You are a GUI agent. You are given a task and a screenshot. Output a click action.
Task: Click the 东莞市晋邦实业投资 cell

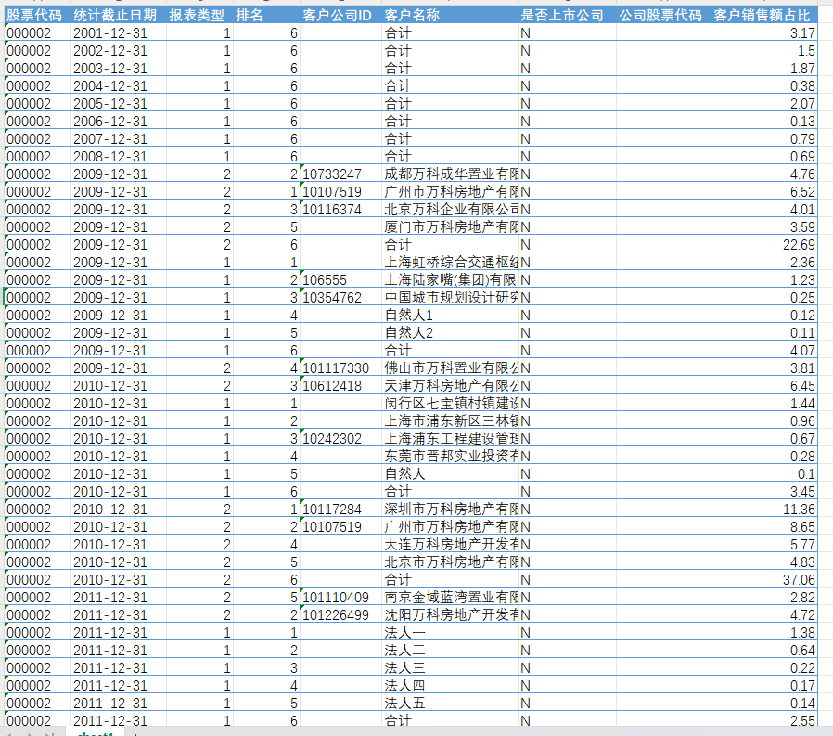[450, 456]
